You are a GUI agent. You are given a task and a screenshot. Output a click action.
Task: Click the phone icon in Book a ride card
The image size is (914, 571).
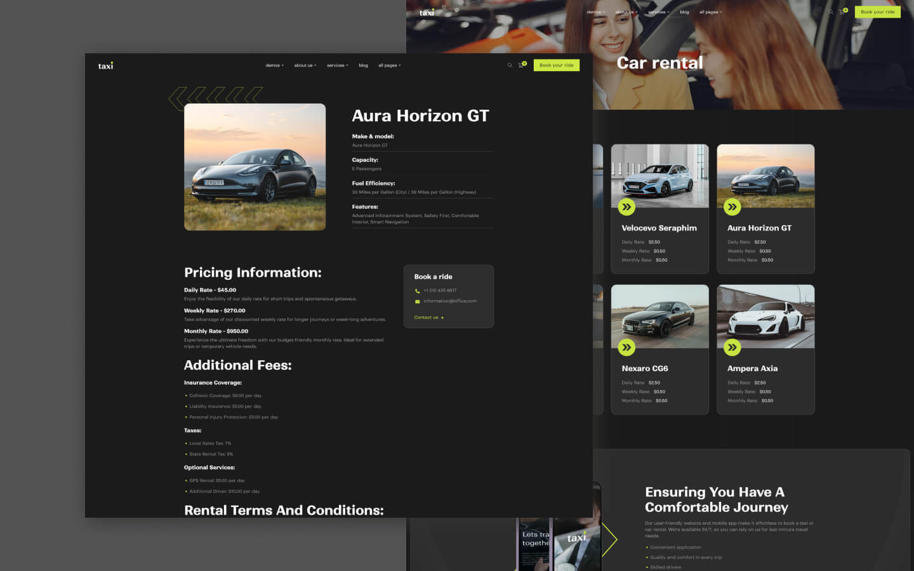417,291
